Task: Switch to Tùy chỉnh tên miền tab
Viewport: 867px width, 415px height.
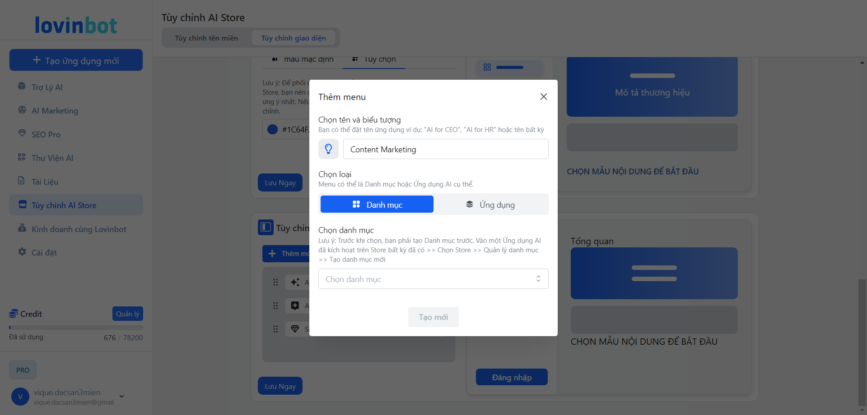Action: 206,38
